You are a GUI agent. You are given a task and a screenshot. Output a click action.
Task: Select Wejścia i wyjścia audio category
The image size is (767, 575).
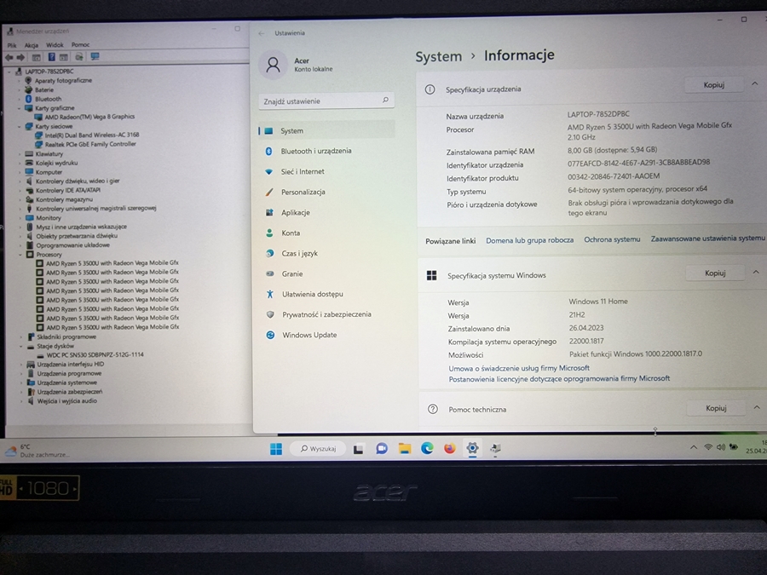pyautogui.click(x=62, y=401)
